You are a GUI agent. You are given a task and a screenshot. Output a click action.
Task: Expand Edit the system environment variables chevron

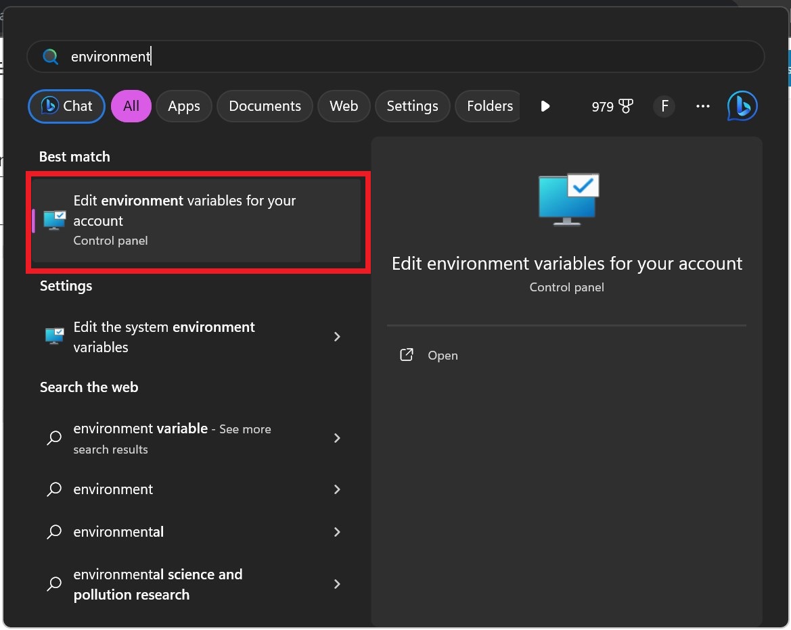point(337,337)
